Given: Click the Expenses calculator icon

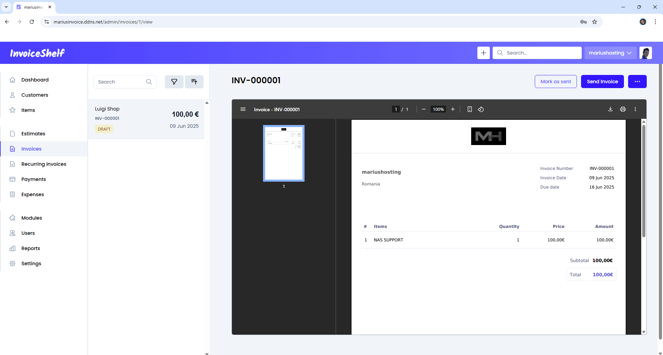Looking at the screenshot, I should pyautogui.click(x=12, y=194).
